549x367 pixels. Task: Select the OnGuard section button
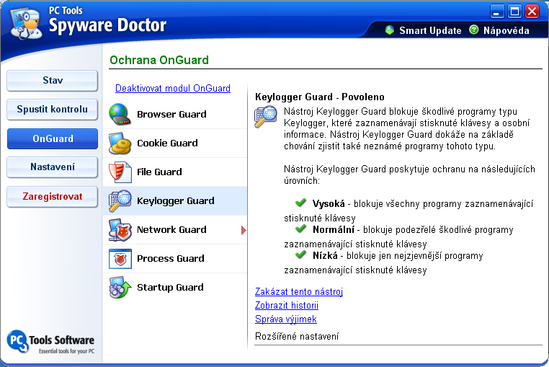[52, 139]
